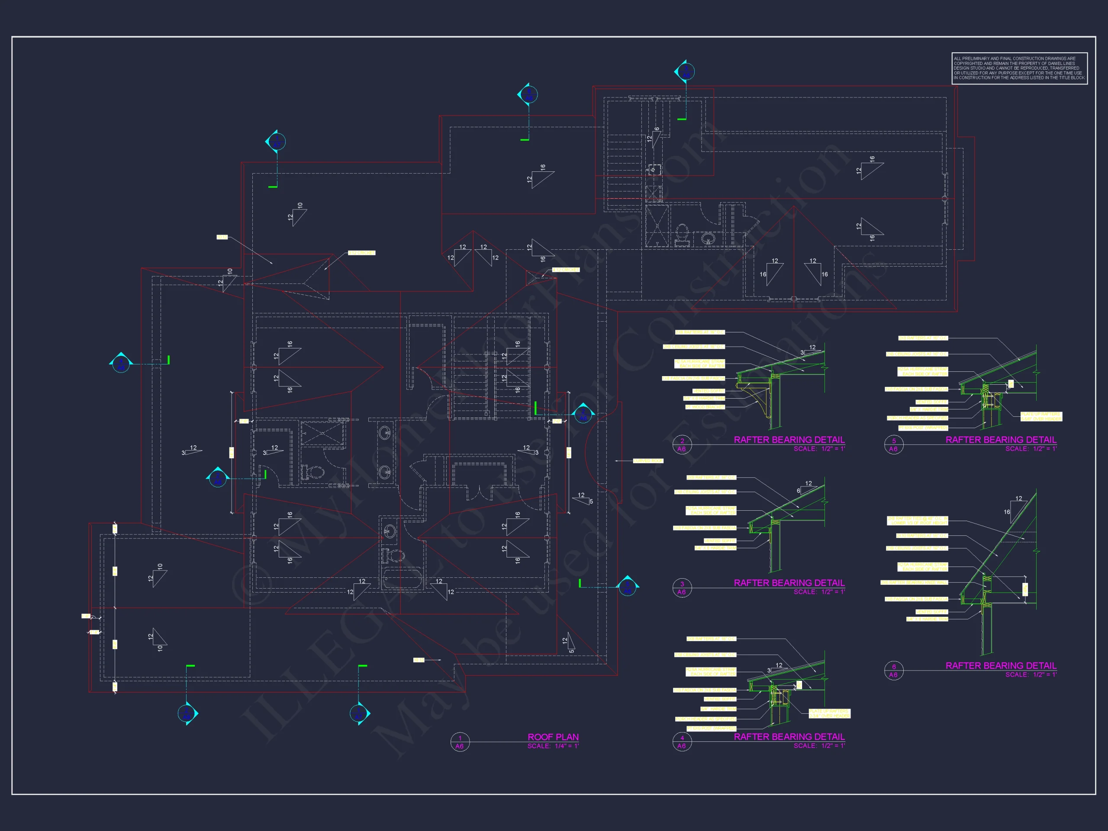Viewport: 1108px width, 831px height.
Task: Pick the cyan 2/A6 marker right of the stairs
Action: (583, 414)
